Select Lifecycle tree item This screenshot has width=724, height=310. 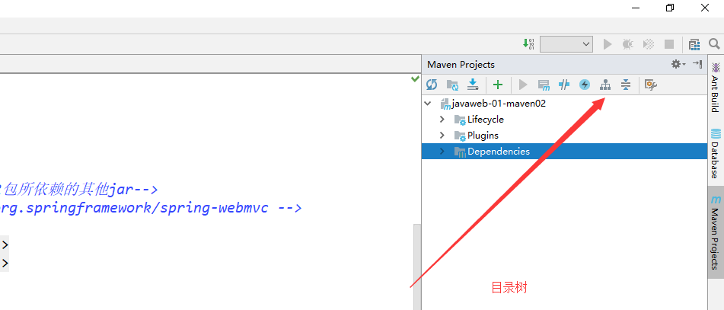(485, 119)
